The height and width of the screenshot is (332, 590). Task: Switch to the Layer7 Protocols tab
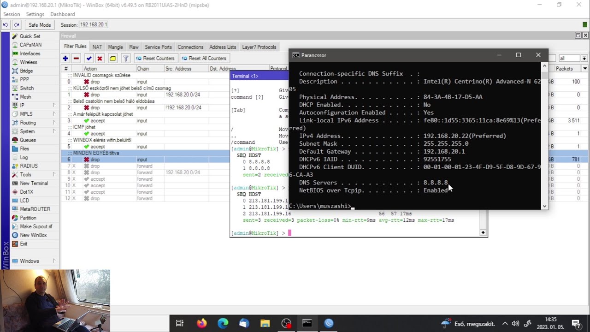259,47
